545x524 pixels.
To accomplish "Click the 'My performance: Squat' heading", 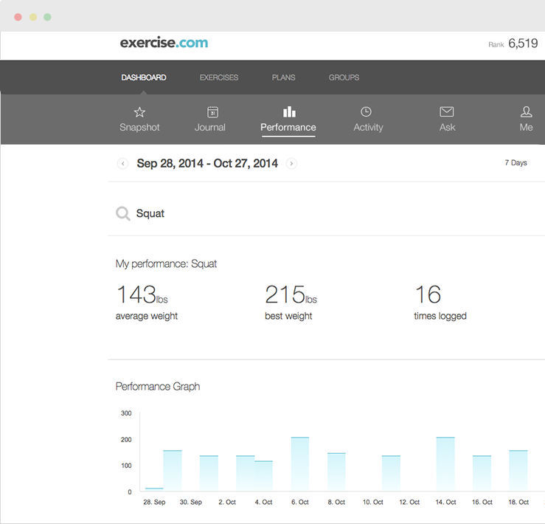I will [166, 263].
